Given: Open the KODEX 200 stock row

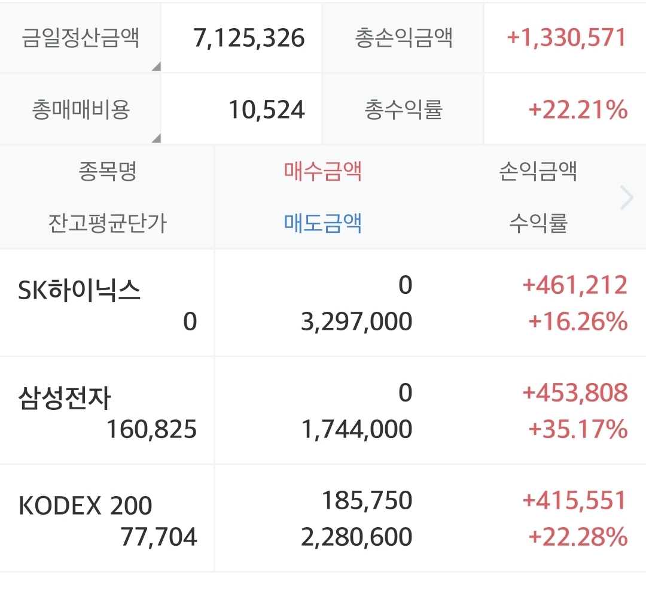Looking at the screenshot, I should 86,506.
